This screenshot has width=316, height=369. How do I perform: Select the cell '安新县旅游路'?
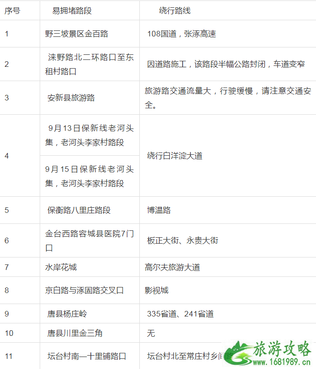pyautogui.click(x=89, y=98)
